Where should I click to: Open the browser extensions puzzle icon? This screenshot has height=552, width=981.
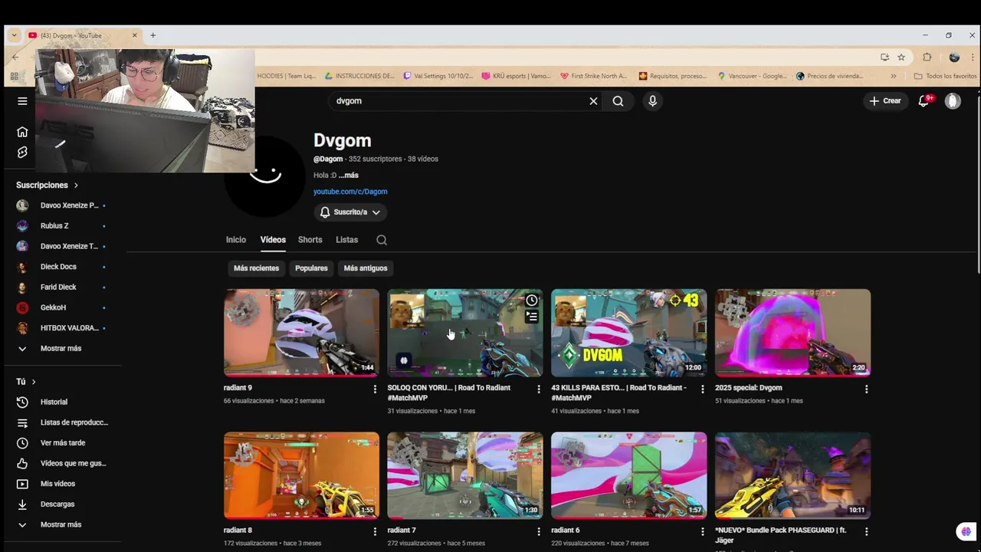(x=927, y=58)
